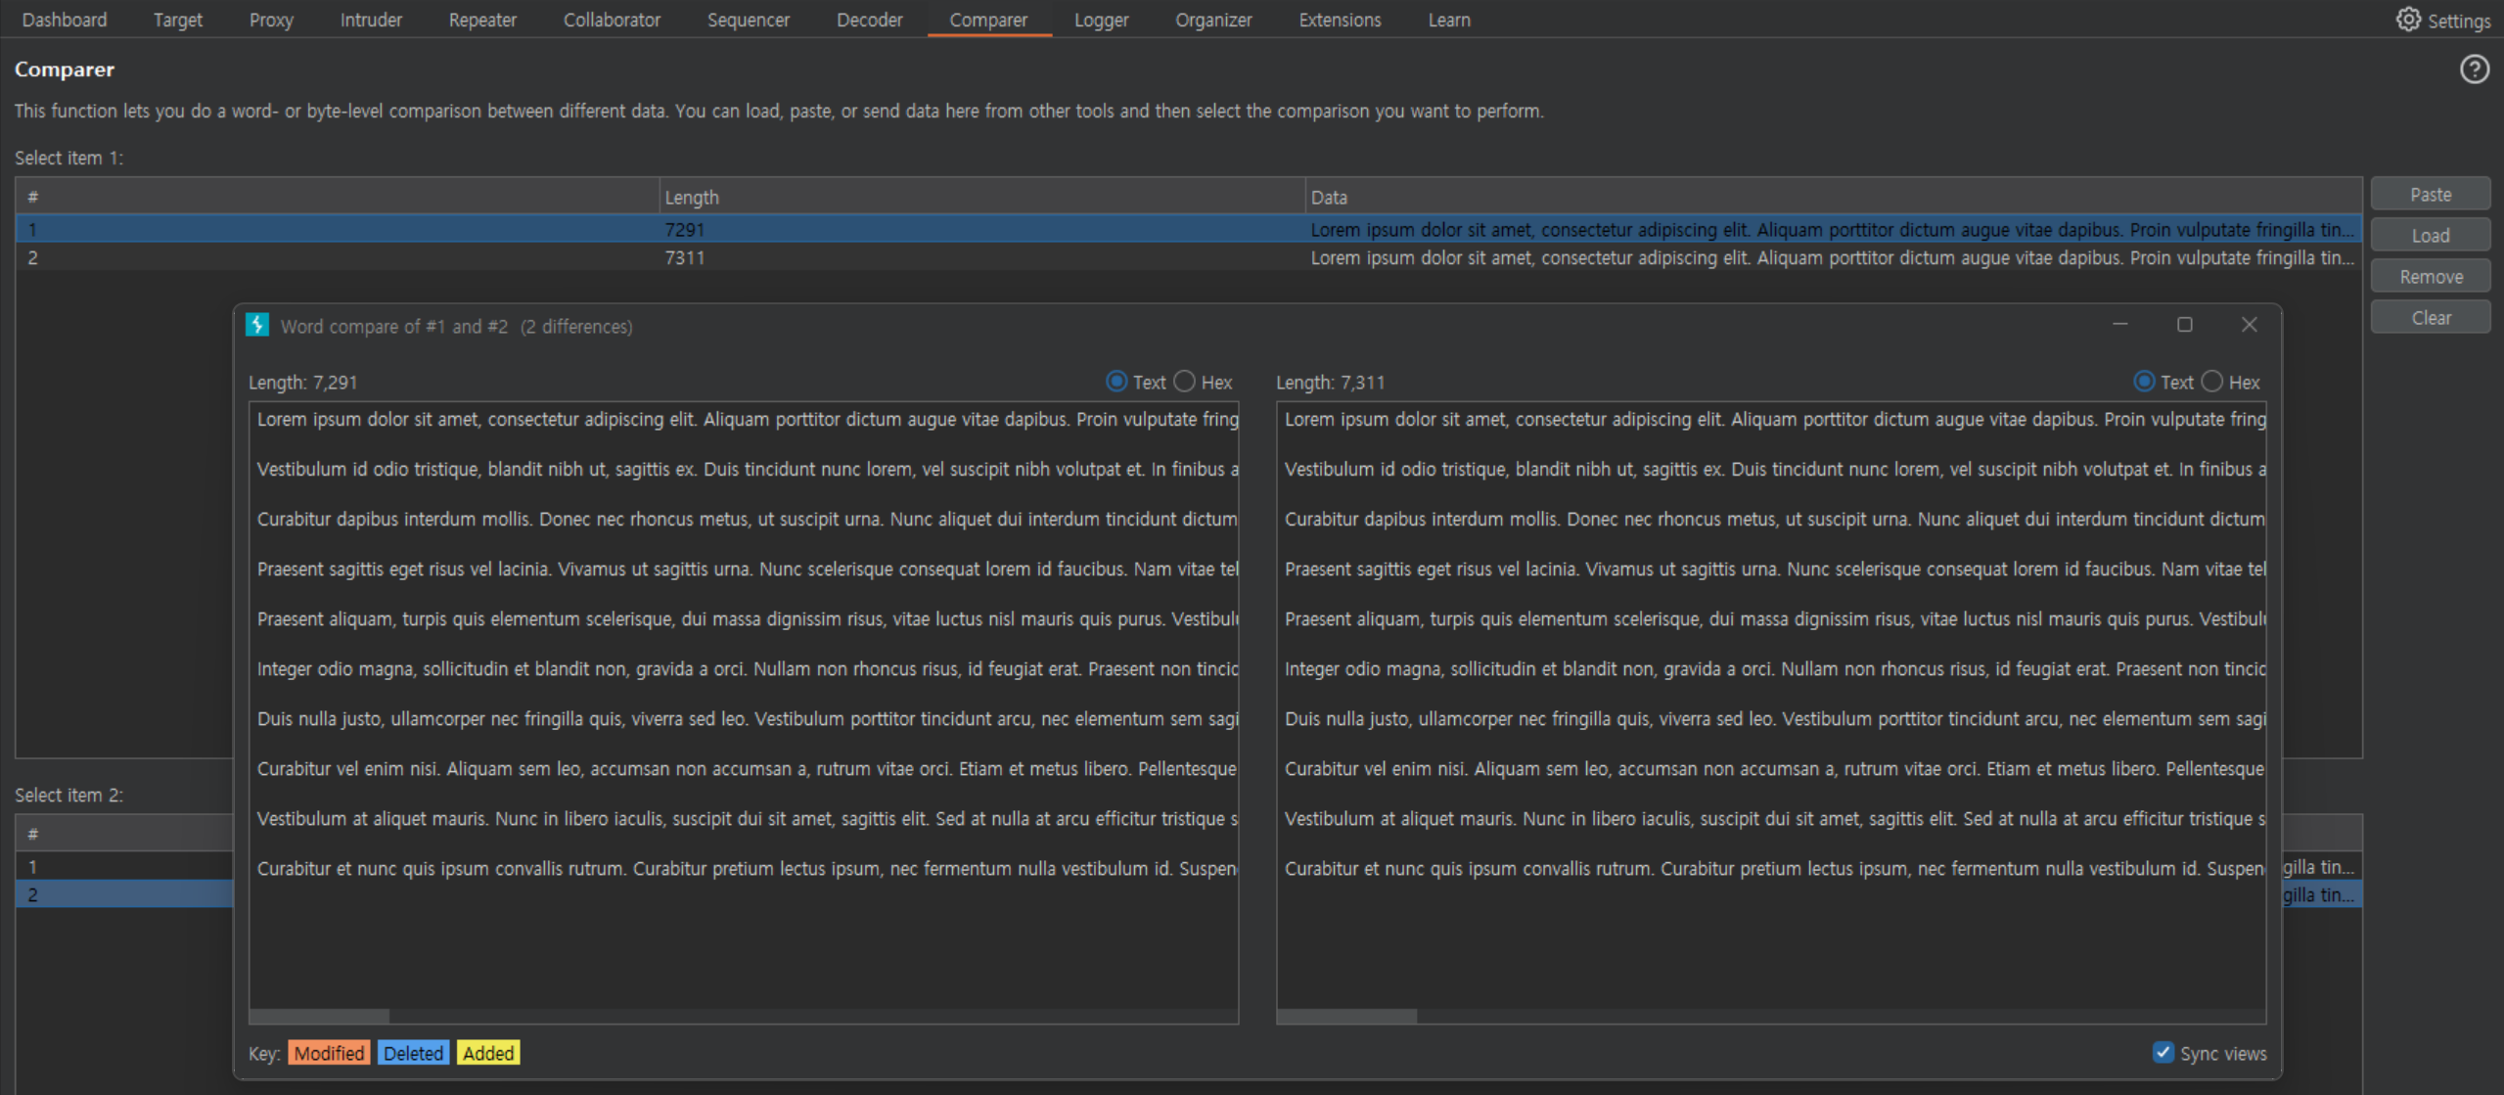Select Hex view in left pane
This screenshot has width=2504, height=1095.
[x=1185, y=382]
